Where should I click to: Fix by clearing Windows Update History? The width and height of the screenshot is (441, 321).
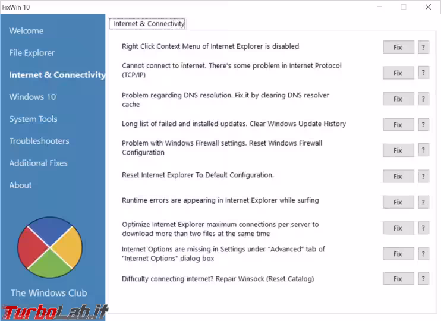click(398, 125)
